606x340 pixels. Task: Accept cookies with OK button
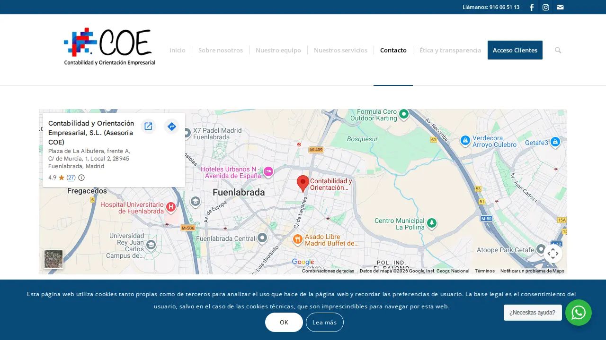(x=284, y=323)
